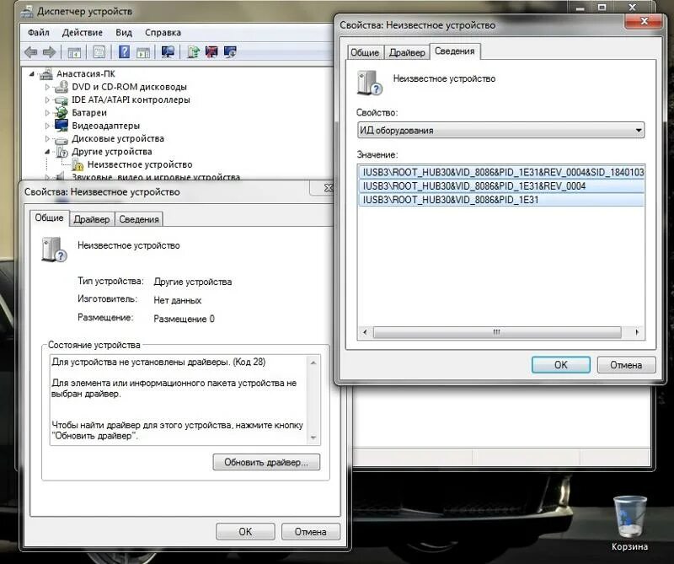Click the Forward arrow in Device Manager toolbar

(50, 52)
